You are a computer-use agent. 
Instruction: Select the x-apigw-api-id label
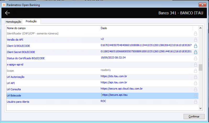click(15, 64)
